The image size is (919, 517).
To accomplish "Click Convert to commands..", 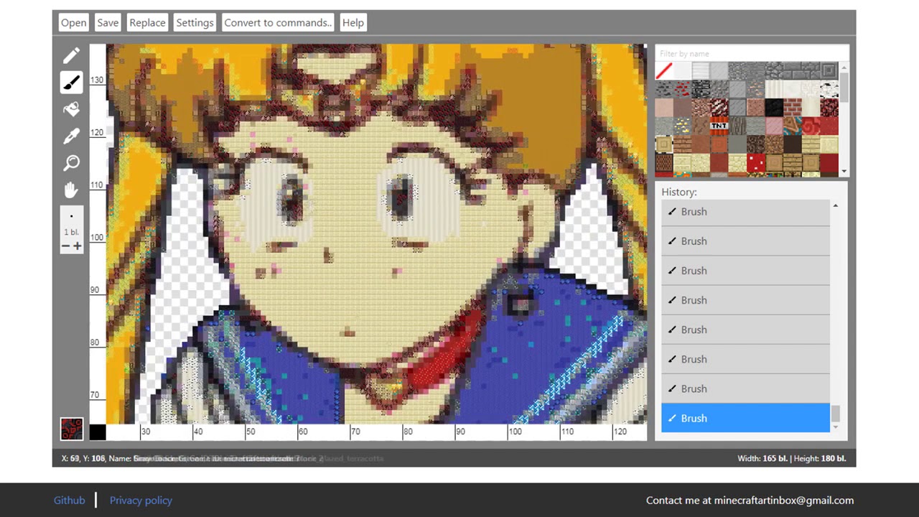I will [x=278, y=22].
